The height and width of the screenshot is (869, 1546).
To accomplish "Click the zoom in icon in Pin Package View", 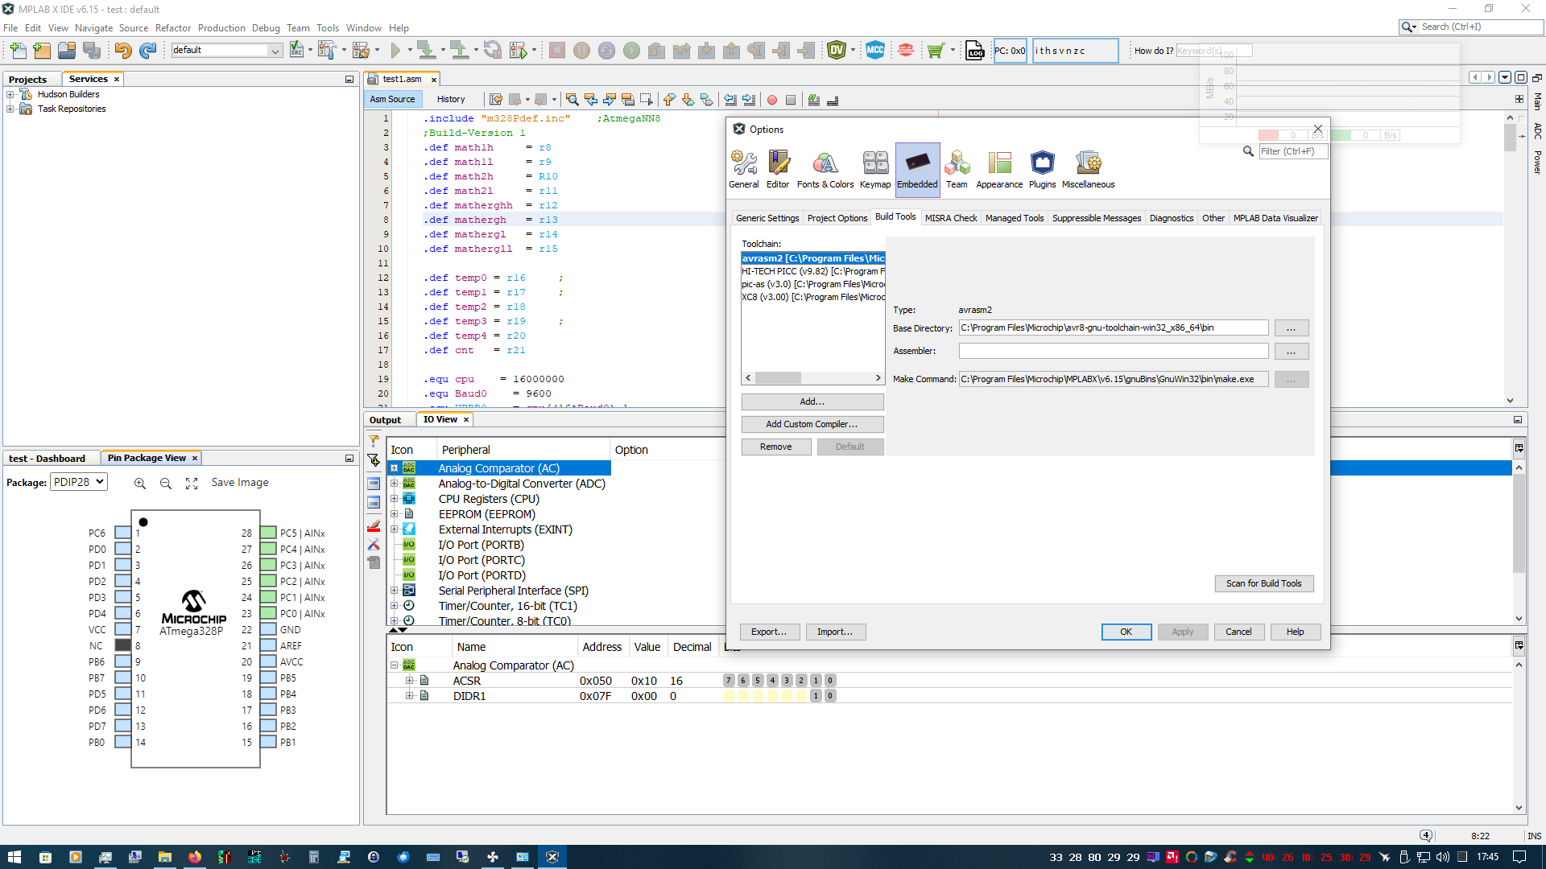I will click(x=140, y=483).
